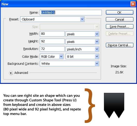Expand the Advanced options section
This screenshot has height=126, width=137.
[x=11, y=73]
